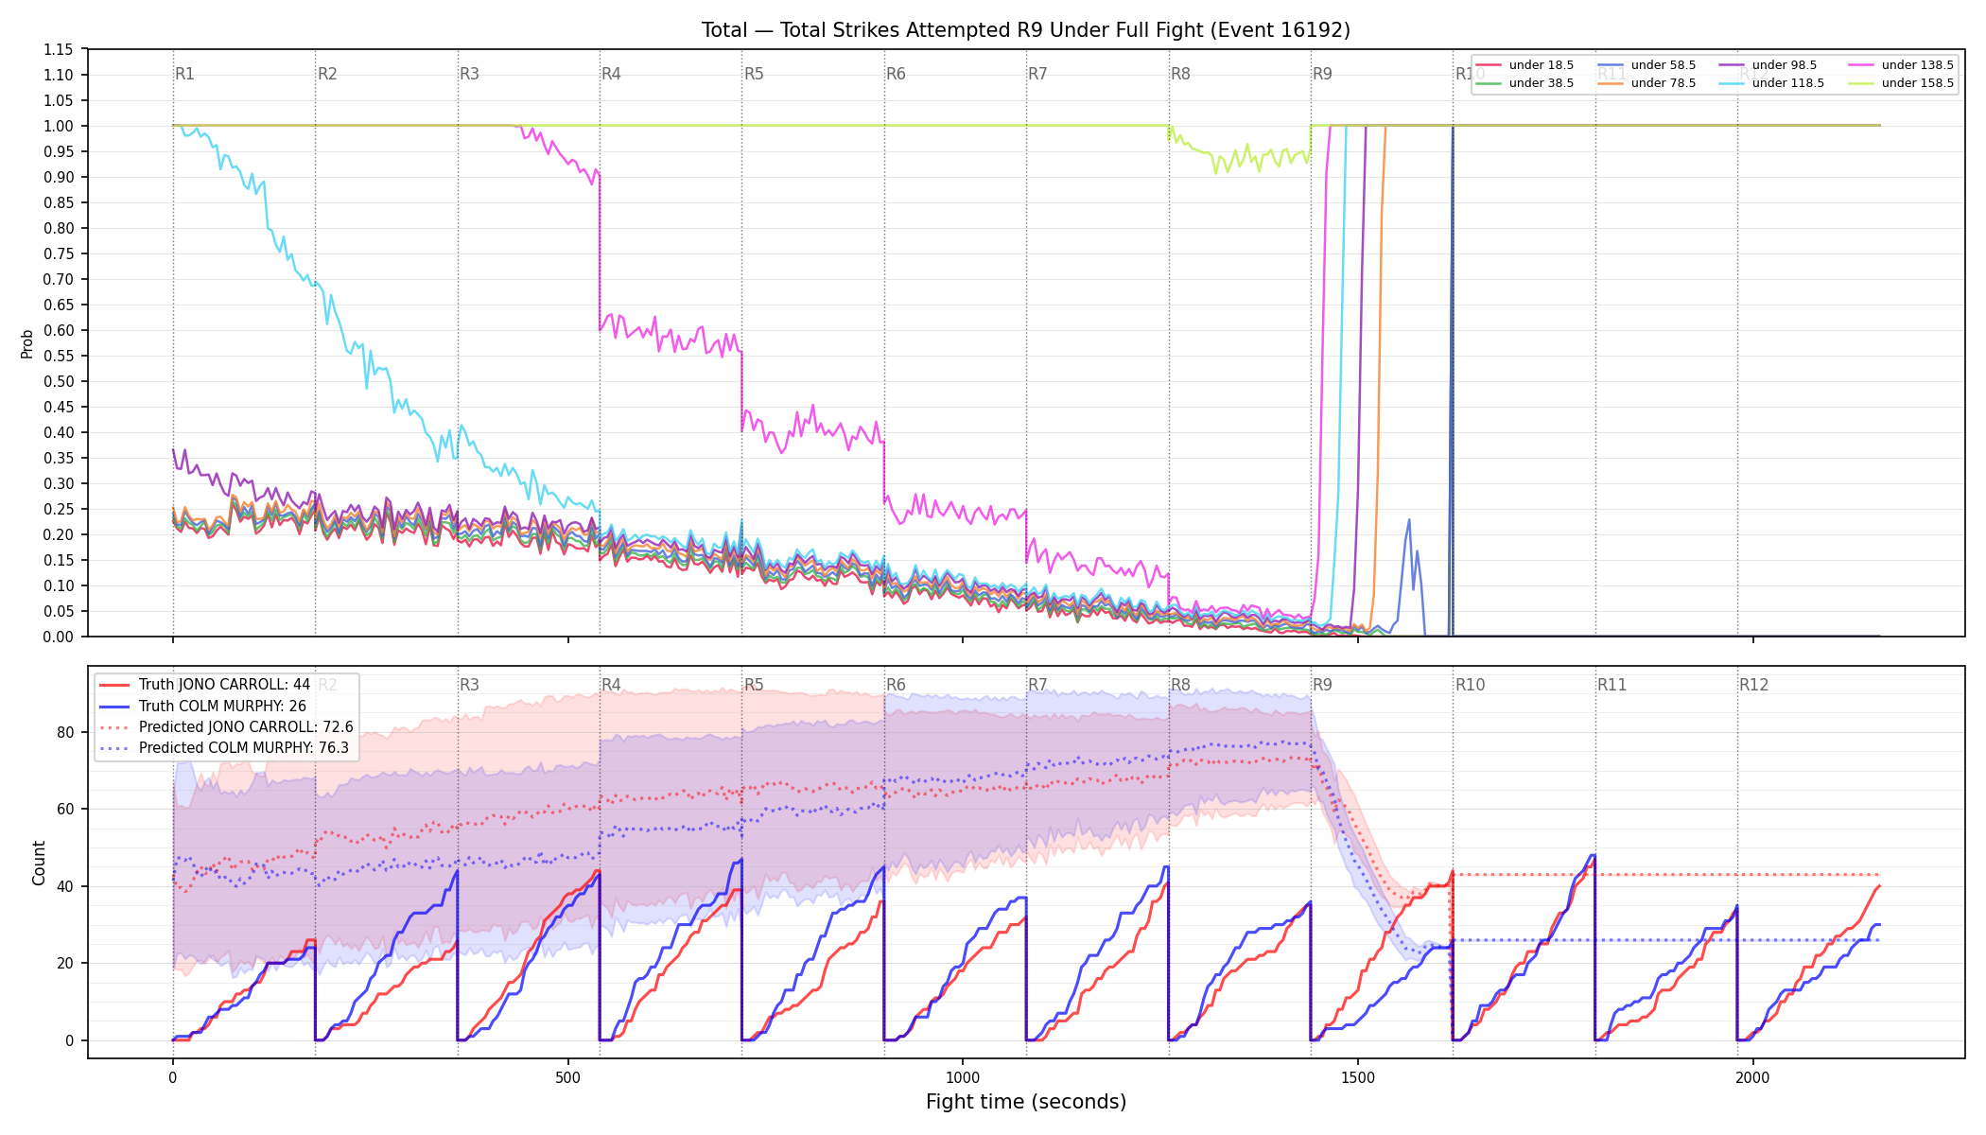The width and height of the screenshot is (1986, 1135).
Task: Click the 1000 tick on the time axis
Action: coord(963,1077)
